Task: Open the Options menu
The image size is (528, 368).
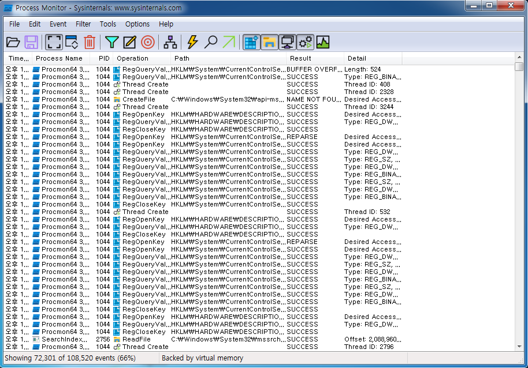Action: point(137,24)
